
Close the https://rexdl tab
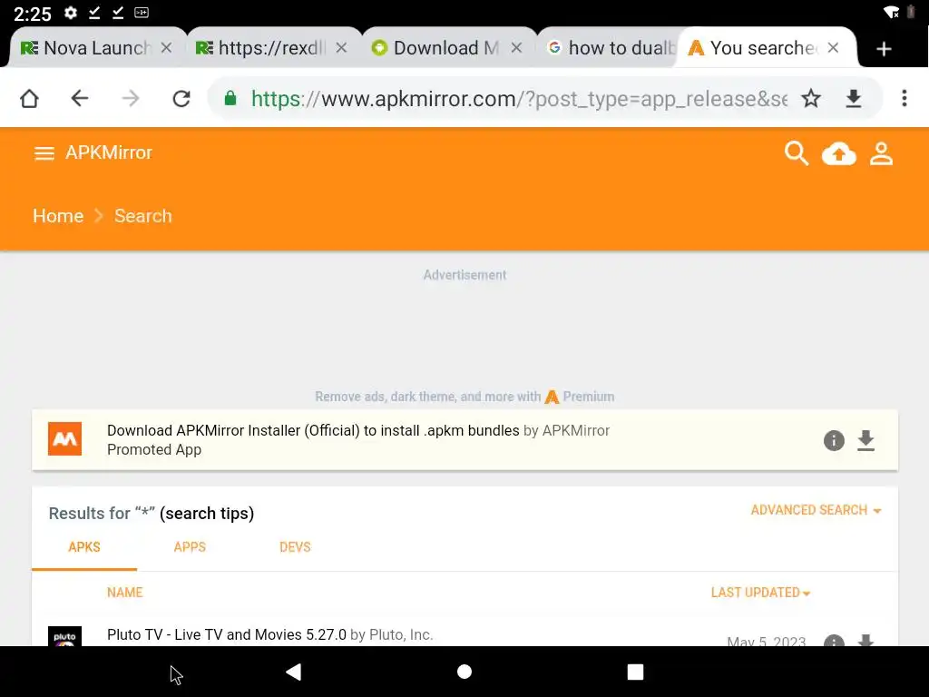click(x=341, y=48)
